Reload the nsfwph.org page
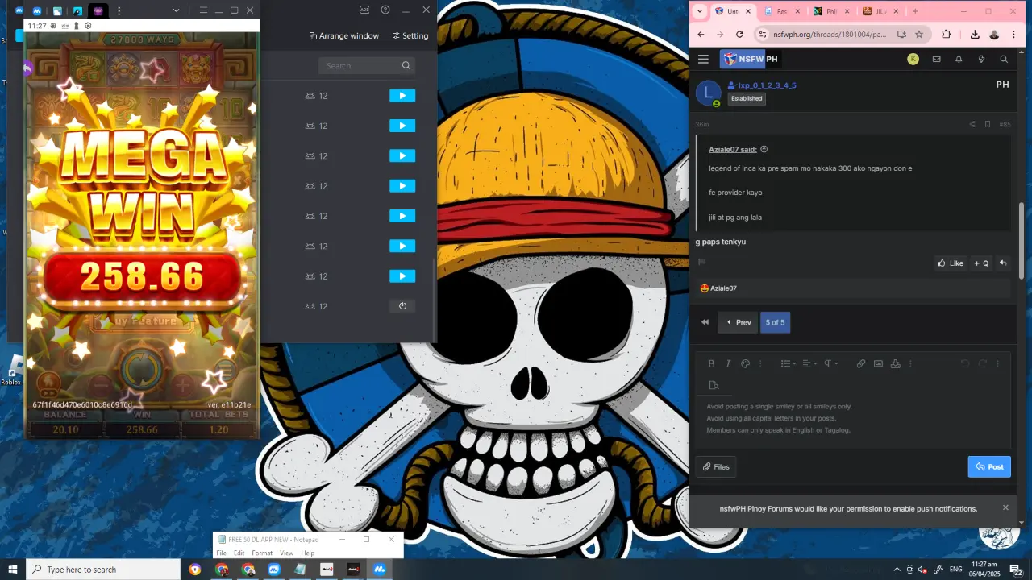The image size is (1032, 580). (739, 35)
